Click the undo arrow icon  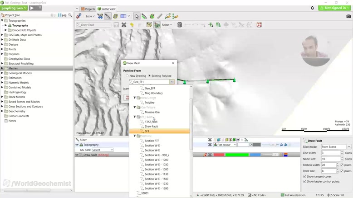132,25
